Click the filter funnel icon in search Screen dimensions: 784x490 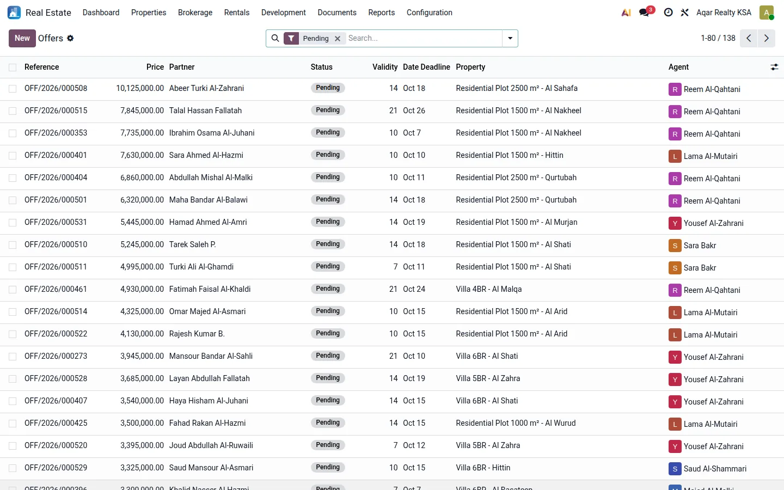click(x=291, y=38)
